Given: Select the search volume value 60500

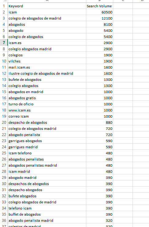Looking at the screenshot, I should point(99,12).
